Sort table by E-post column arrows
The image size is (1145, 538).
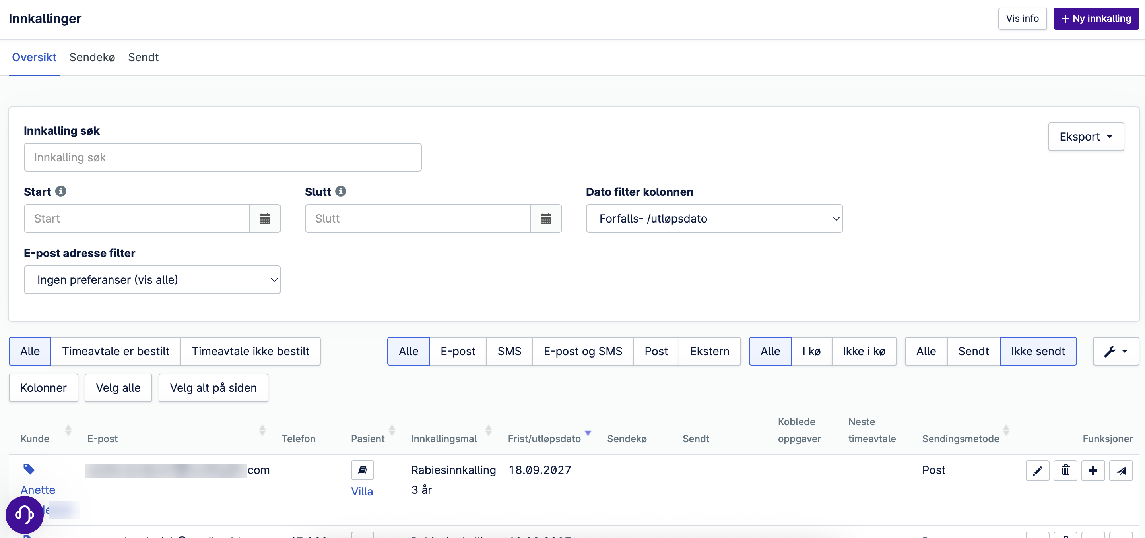click(x=262, y=430)
